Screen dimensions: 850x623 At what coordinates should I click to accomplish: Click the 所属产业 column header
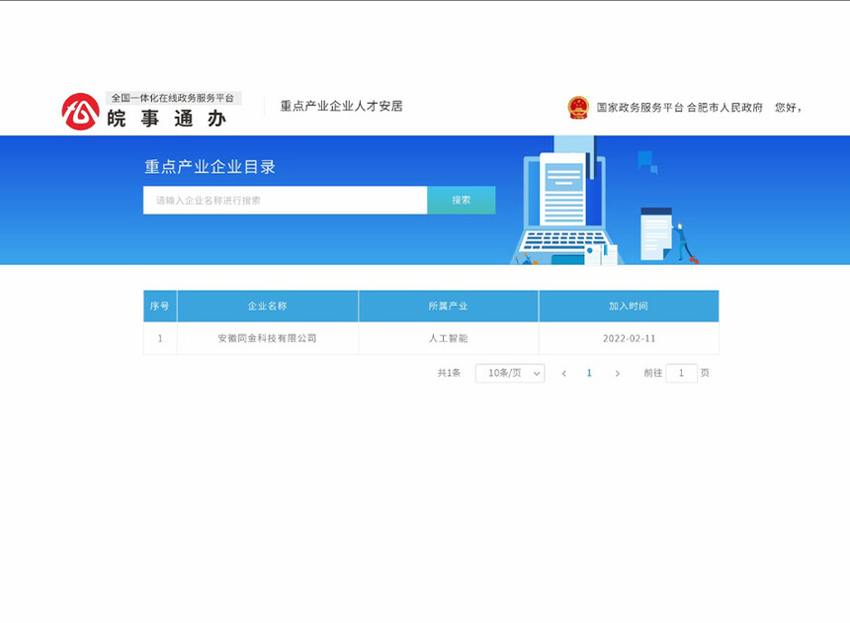tap(448, 307)
